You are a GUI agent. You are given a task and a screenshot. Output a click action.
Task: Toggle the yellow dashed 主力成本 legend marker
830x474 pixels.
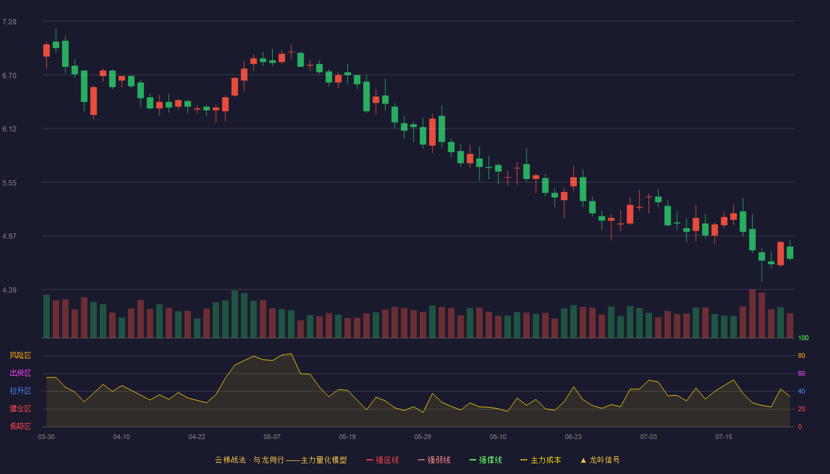point(524,460)
